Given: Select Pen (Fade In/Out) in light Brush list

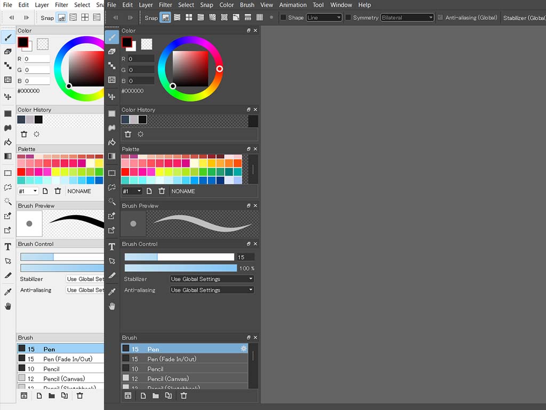Looking at the screenshot, I should [61, 359].
